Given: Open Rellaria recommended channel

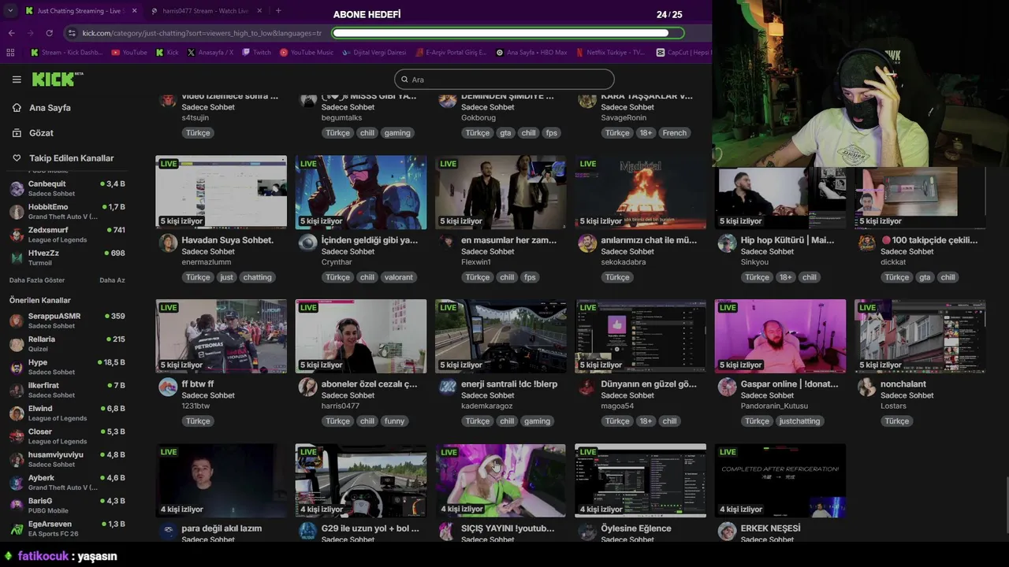Looking at the screenshot, I should click(x=67, y=344).
